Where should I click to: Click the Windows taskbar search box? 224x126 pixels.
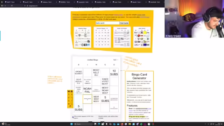pos(83,124)
